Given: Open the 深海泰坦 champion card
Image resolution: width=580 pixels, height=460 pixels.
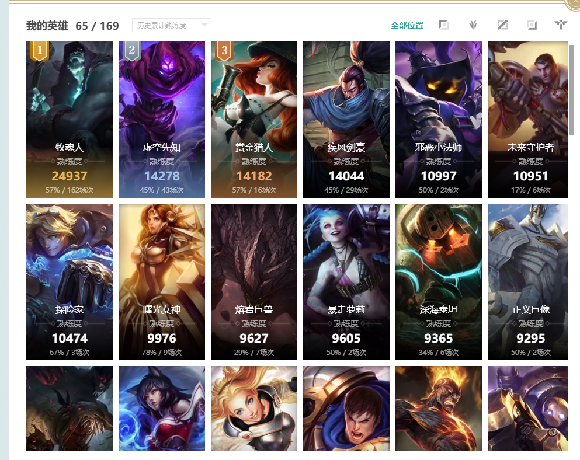Looking at the screenshot, I should pyautogui.click(x=438, y=282).
